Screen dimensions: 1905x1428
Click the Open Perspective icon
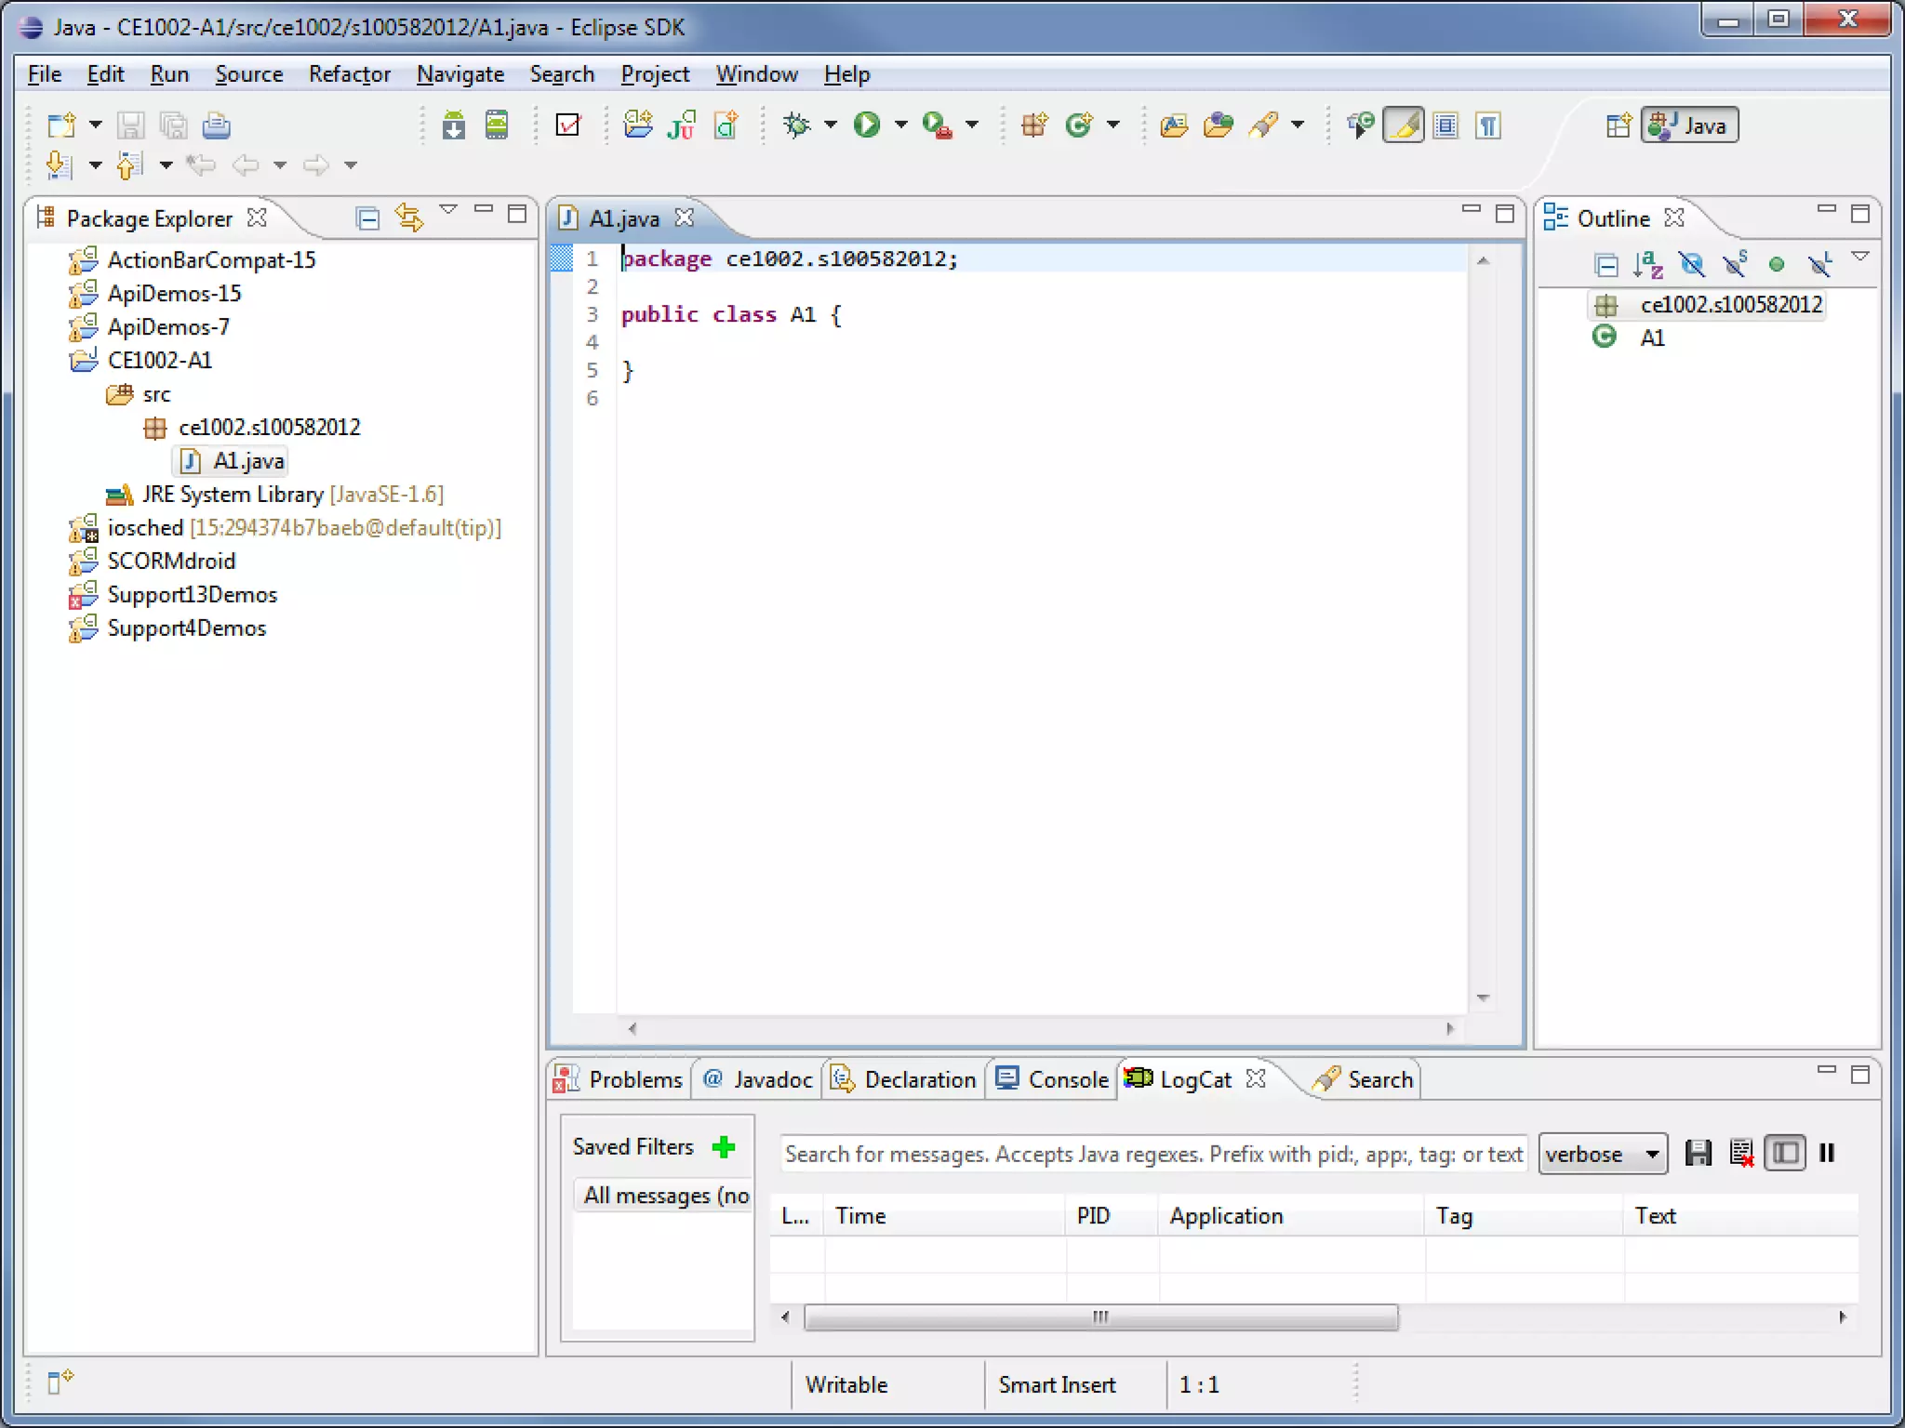pos(1619,125)
